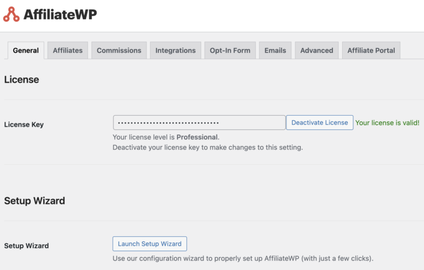
Task: Launch the Setup Wizard
Action: [149, 244]
